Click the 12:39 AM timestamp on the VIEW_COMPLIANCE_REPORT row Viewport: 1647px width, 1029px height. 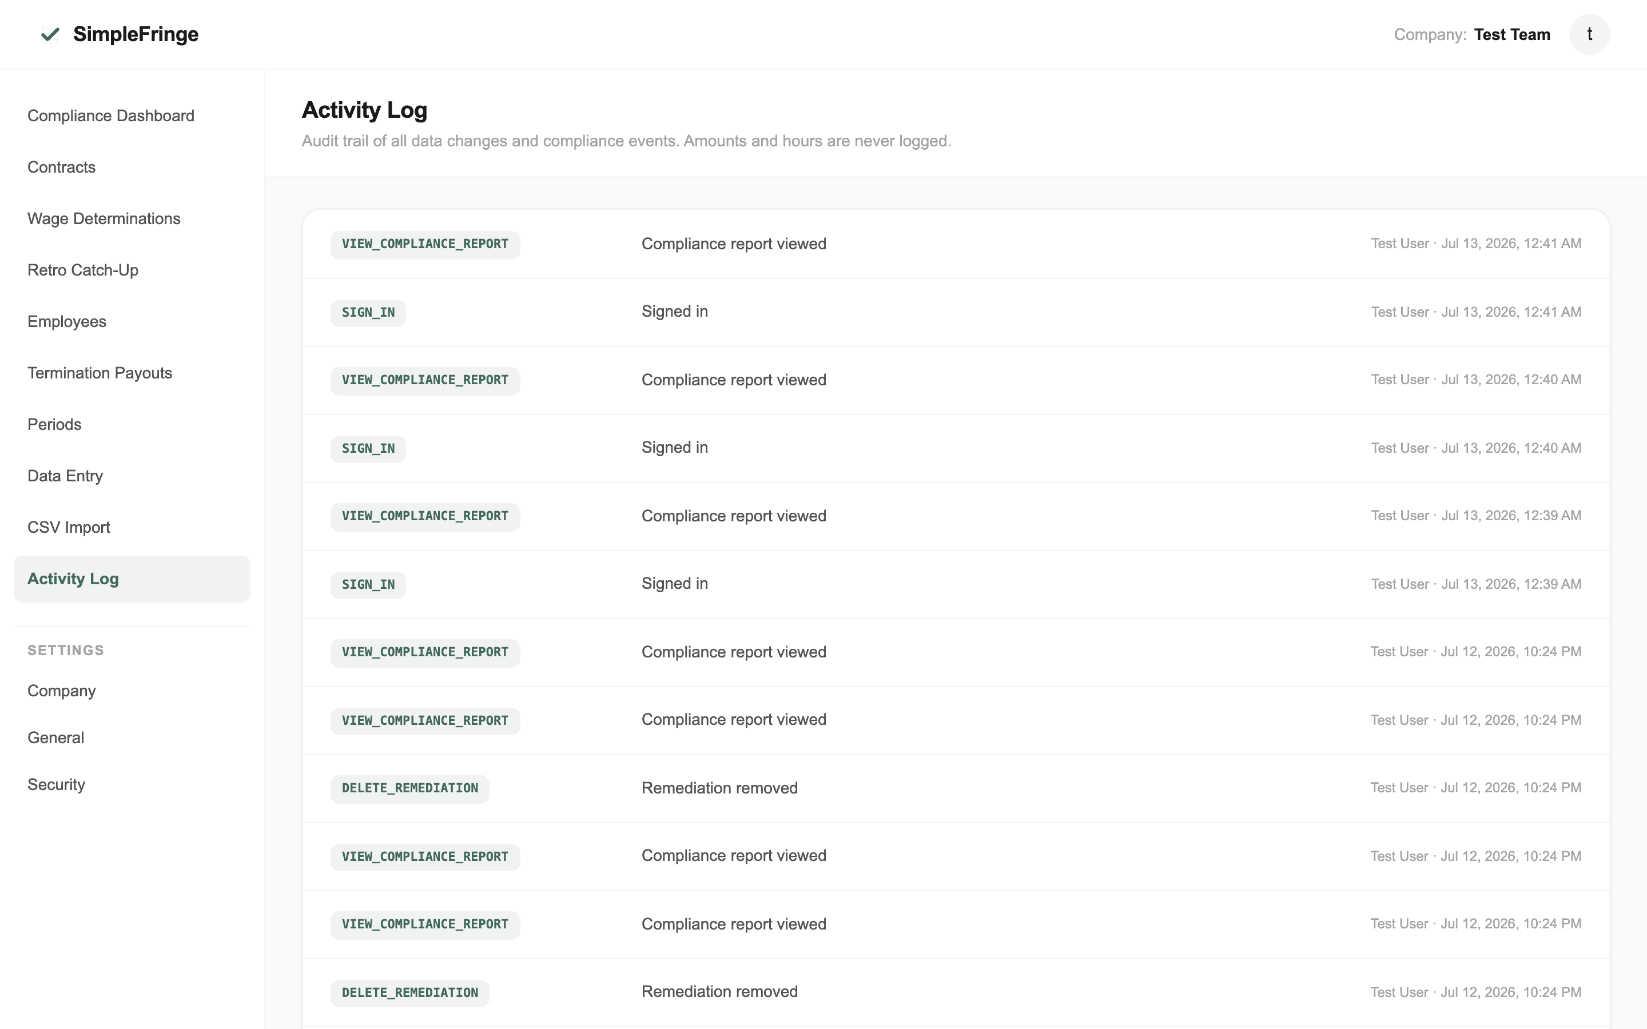pos(1475,516)
